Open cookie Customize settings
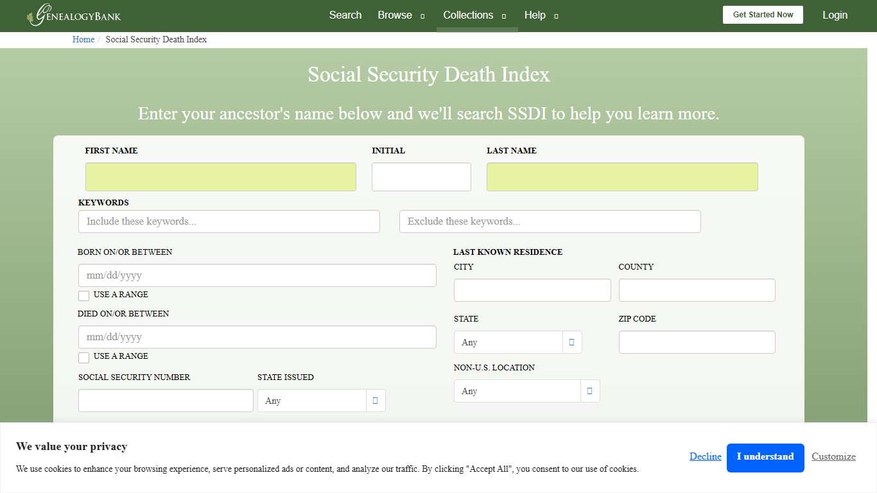Screen dimensions: 877x493 (833, 456)
